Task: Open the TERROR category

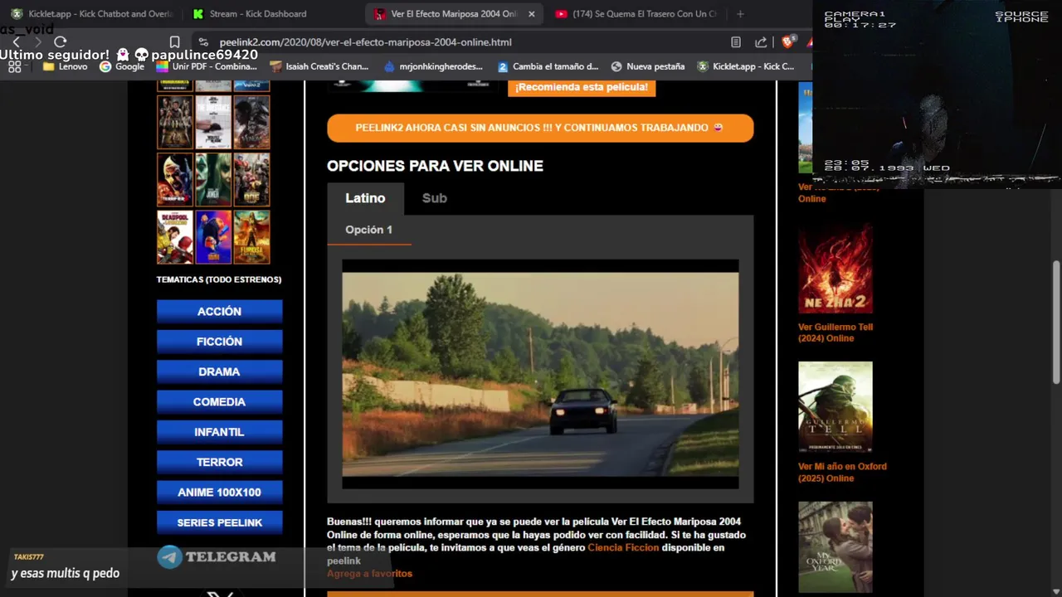Action: tap(219, 462)
